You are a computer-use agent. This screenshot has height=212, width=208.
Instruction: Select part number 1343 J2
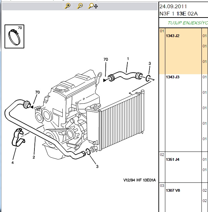(173, 36)
